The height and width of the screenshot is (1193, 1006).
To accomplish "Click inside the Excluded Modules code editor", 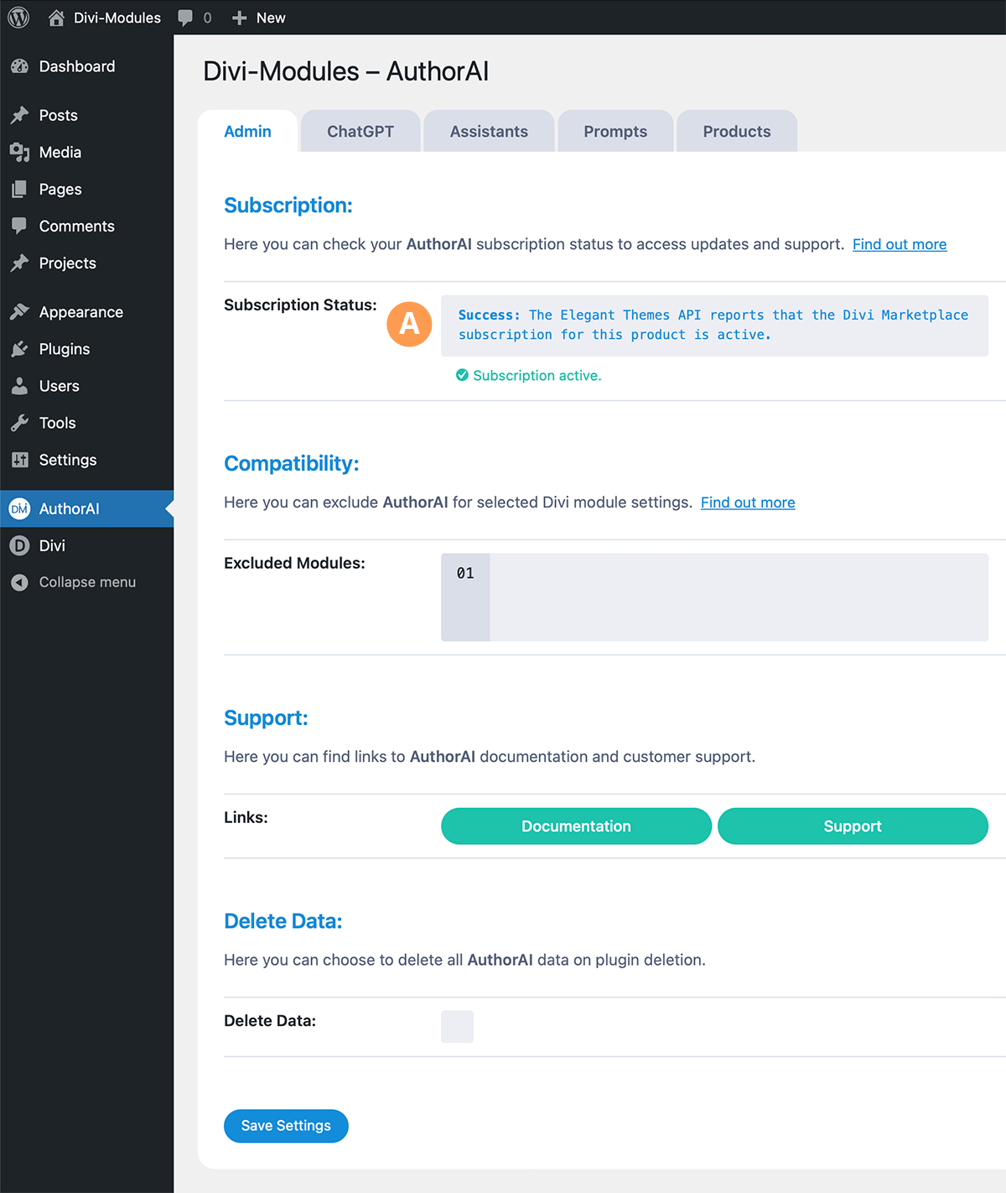I will pos(739,597).
